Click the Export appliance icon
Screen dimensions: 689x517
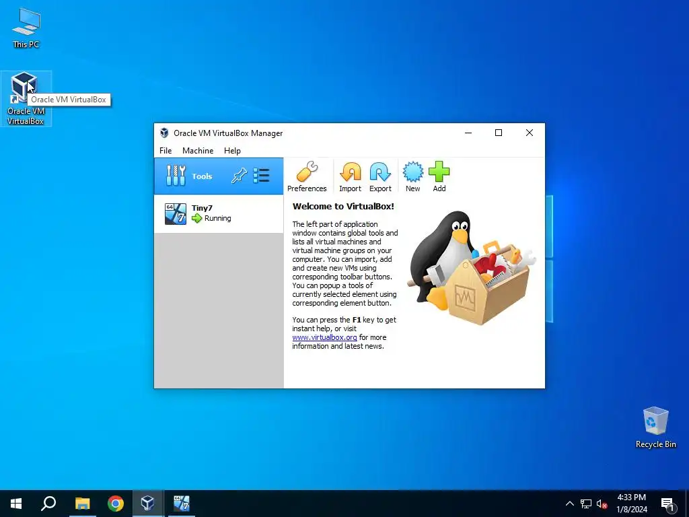(380, 176)
